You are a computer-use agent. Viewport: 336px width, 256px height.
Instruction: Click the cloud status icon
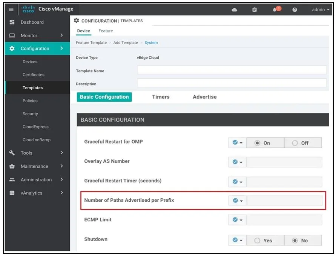coord(235,10)
